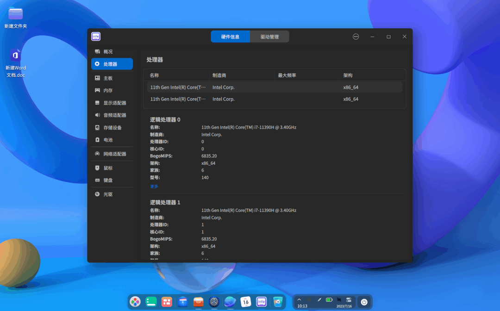Open the 主板 motherboard sidebar icon
This screenshot has width=500, height=311.
point(97,78)
